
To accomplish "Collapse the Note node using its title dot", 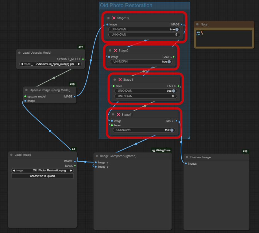I will 197,25.
